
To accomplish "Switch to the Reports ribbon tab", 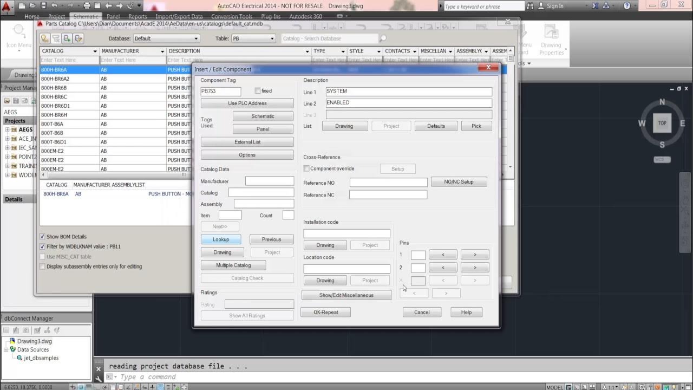I will pyautogui.click(x=138, y=17).
